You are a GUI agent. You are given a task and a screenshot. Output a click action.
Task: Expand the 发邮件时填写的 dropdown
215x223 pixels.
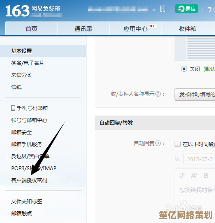click(x=195, y=95)
